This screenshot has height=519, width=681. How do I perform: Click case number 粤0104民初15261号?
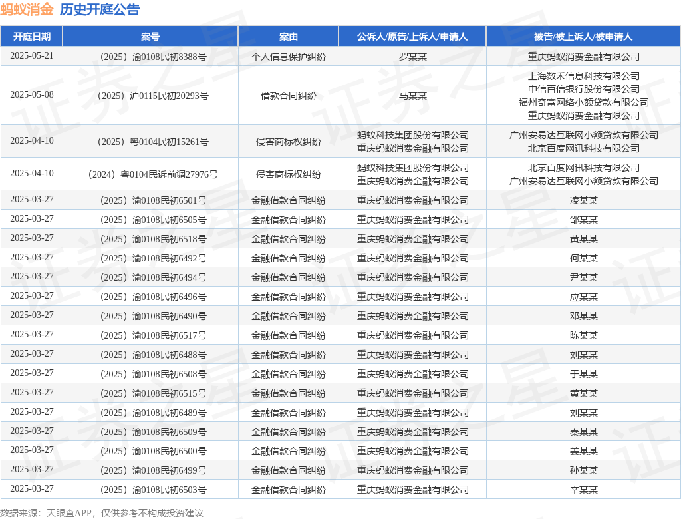pos(154,142)
